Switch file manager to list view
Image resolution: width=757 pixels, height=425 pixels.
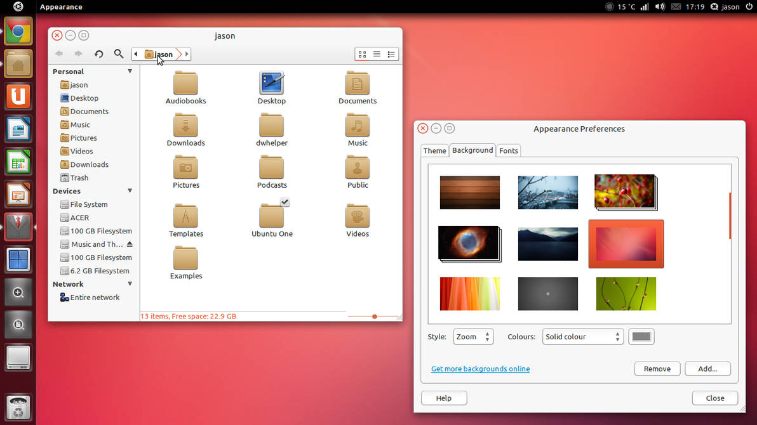tap(377, 55)
